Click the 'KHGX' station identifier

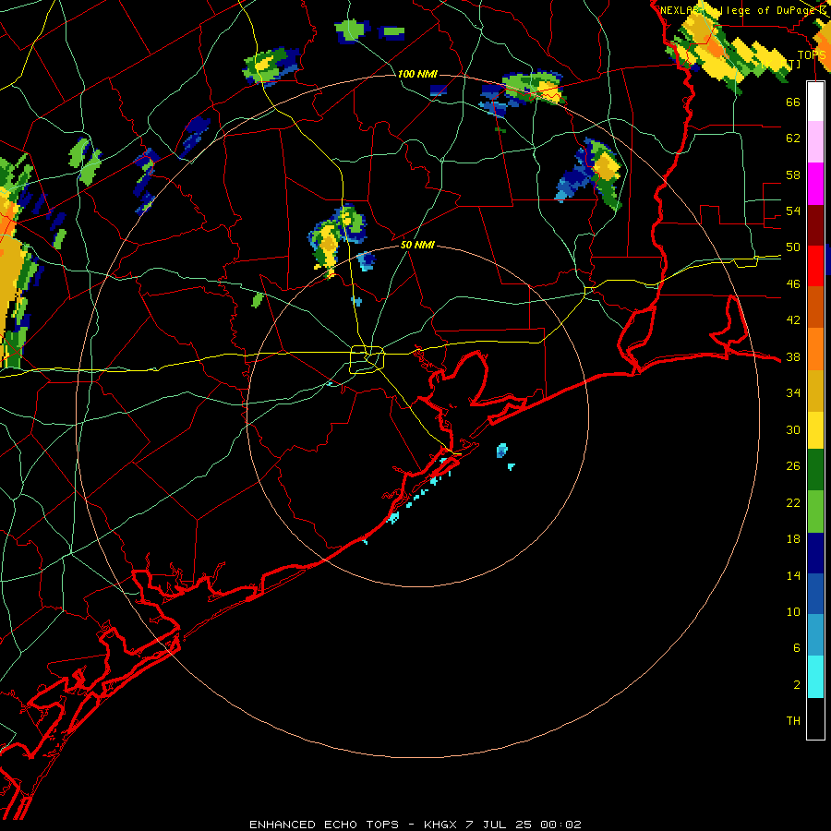[440, 825]
